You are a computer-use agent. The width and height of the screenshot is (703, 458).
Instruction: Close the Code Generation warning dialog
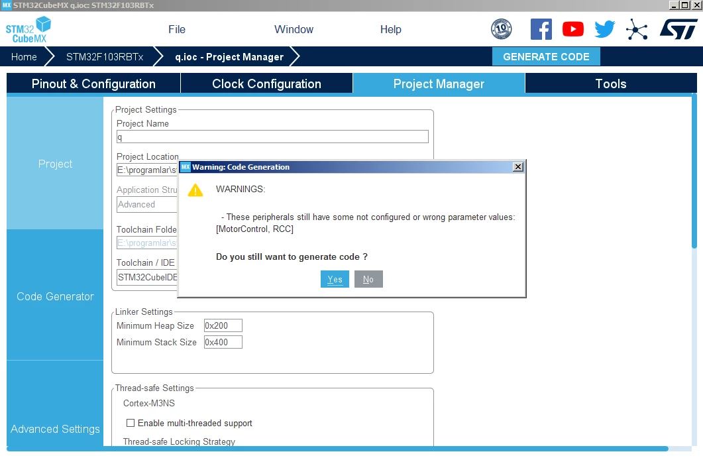(518, 167)
